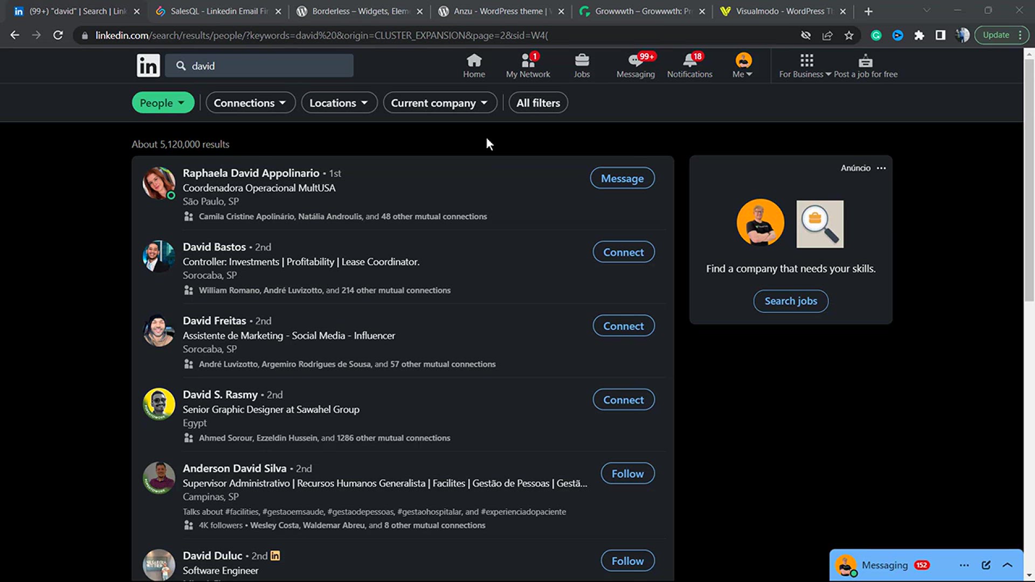Open the Me profile menu

[x=743, y=66]
